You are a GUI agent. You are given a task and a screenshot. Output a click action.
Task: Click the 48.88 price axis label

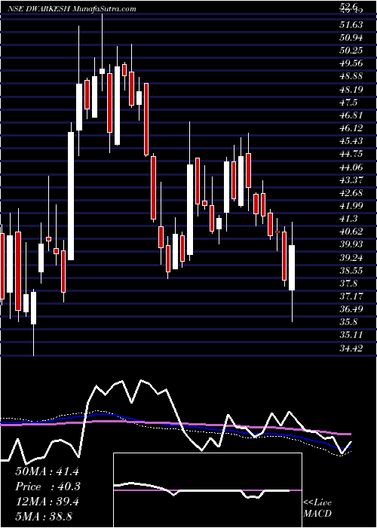(351, 76)
